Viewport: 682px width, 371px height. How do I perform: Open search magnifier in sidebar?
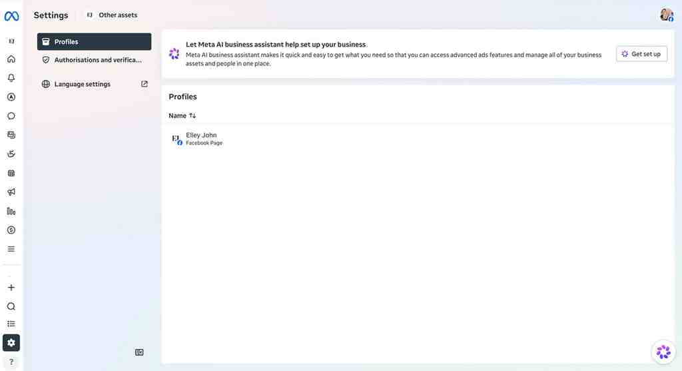11,306
